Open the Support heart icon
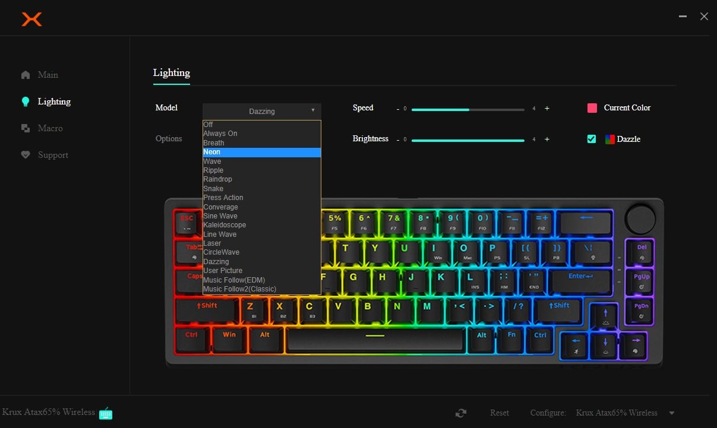This screenshot has width=717, height=428. pos(26,155)
